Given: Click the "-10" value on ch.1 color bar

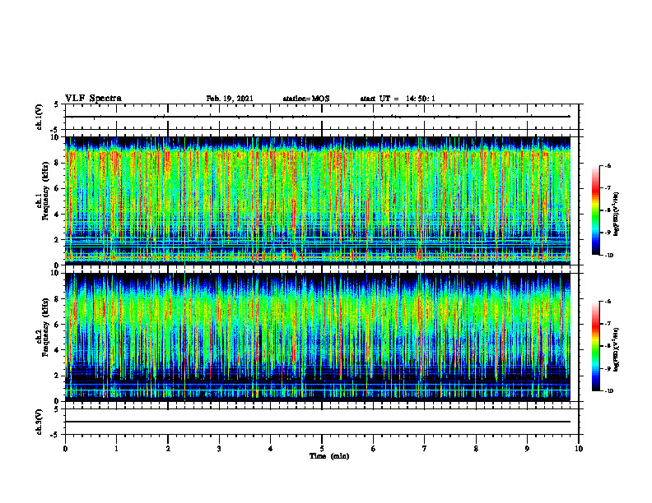Looking at the screenshot, I should pos(608,256).
